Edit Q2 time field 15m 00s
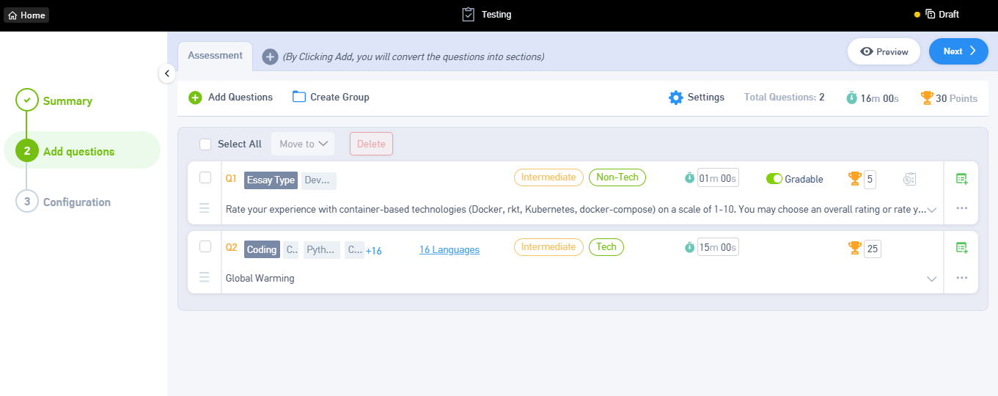Screen dimensions: 998x396 tap(718, 247)
